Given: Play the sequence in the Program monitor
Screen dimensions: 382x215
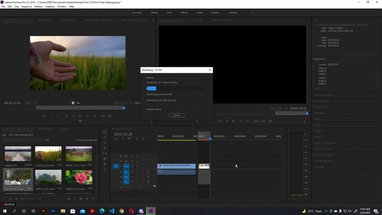Looking at the screenshot, I should pos(233,121).
